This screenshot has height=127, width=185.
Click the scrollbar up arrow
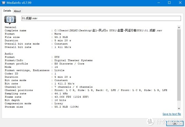(179, 27)
